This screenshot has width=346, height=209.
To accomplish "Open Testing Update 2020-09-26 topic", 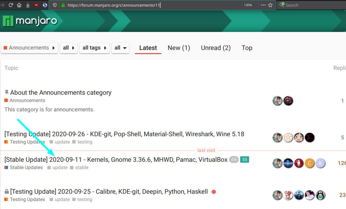I will tap(124, 134).
